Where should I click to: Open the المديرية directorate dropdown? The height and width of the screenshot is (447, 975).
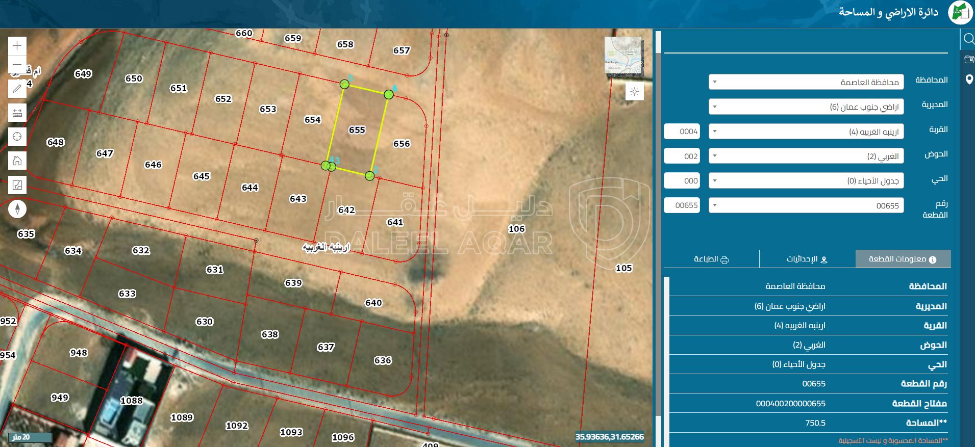tap(806, 107)
